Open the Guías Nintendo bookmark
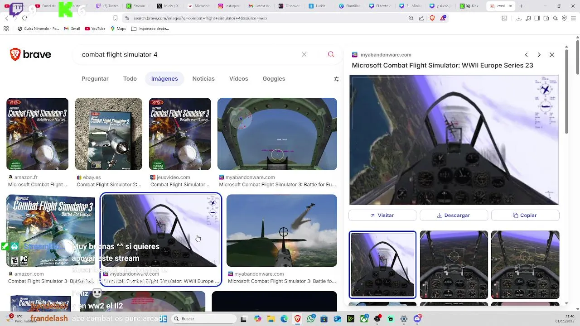Viewport: 580px width, 326px height. [x=38, y=29]
